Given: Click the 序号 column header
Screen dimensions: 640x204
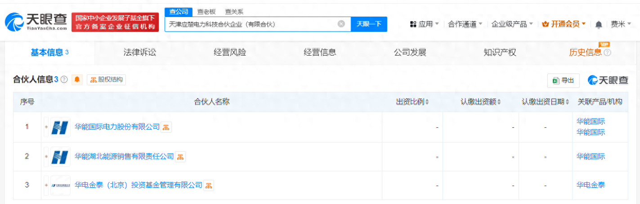Looking at the screenshot, I should (x=27, y=102).
